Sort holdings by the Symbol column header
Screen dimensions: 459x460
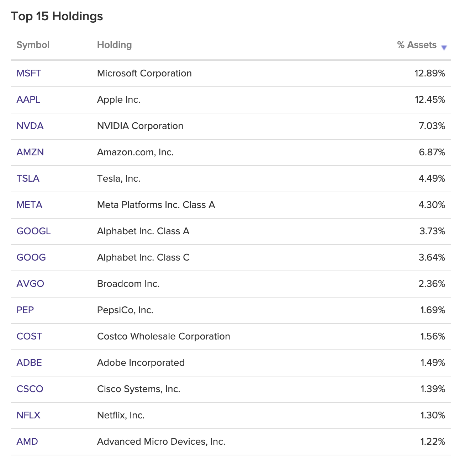[32, 45]
